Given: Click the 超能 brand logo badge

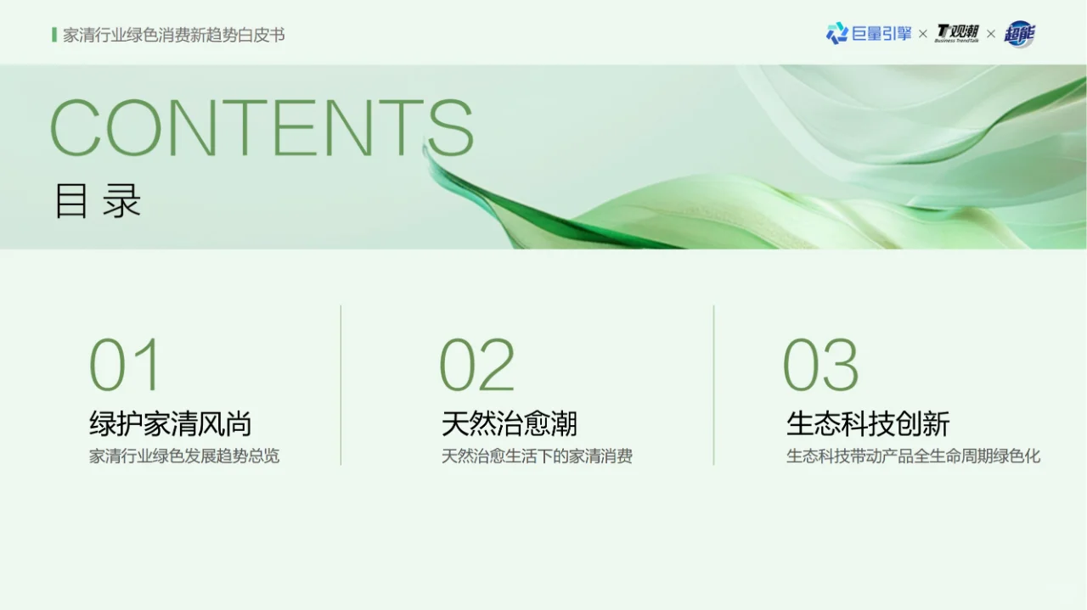Looking at the screenshot, I should pyautogui.click(x=1020, y=35).
